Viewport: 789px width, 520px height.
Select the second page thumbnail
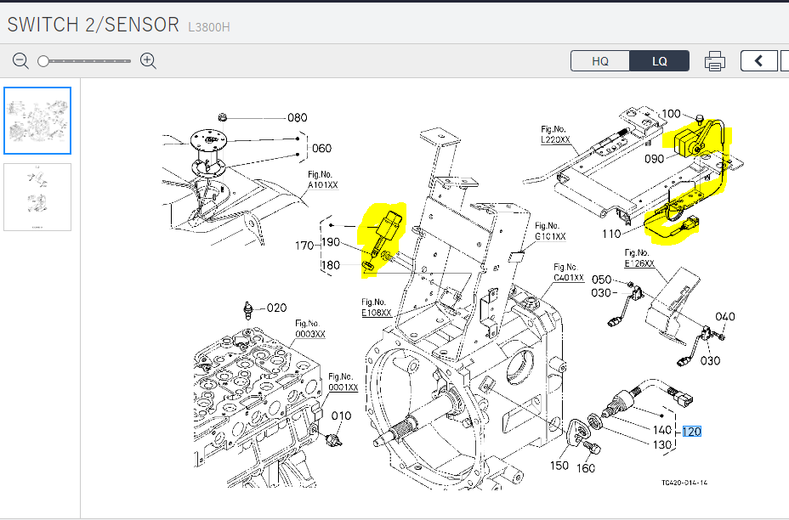37,197
